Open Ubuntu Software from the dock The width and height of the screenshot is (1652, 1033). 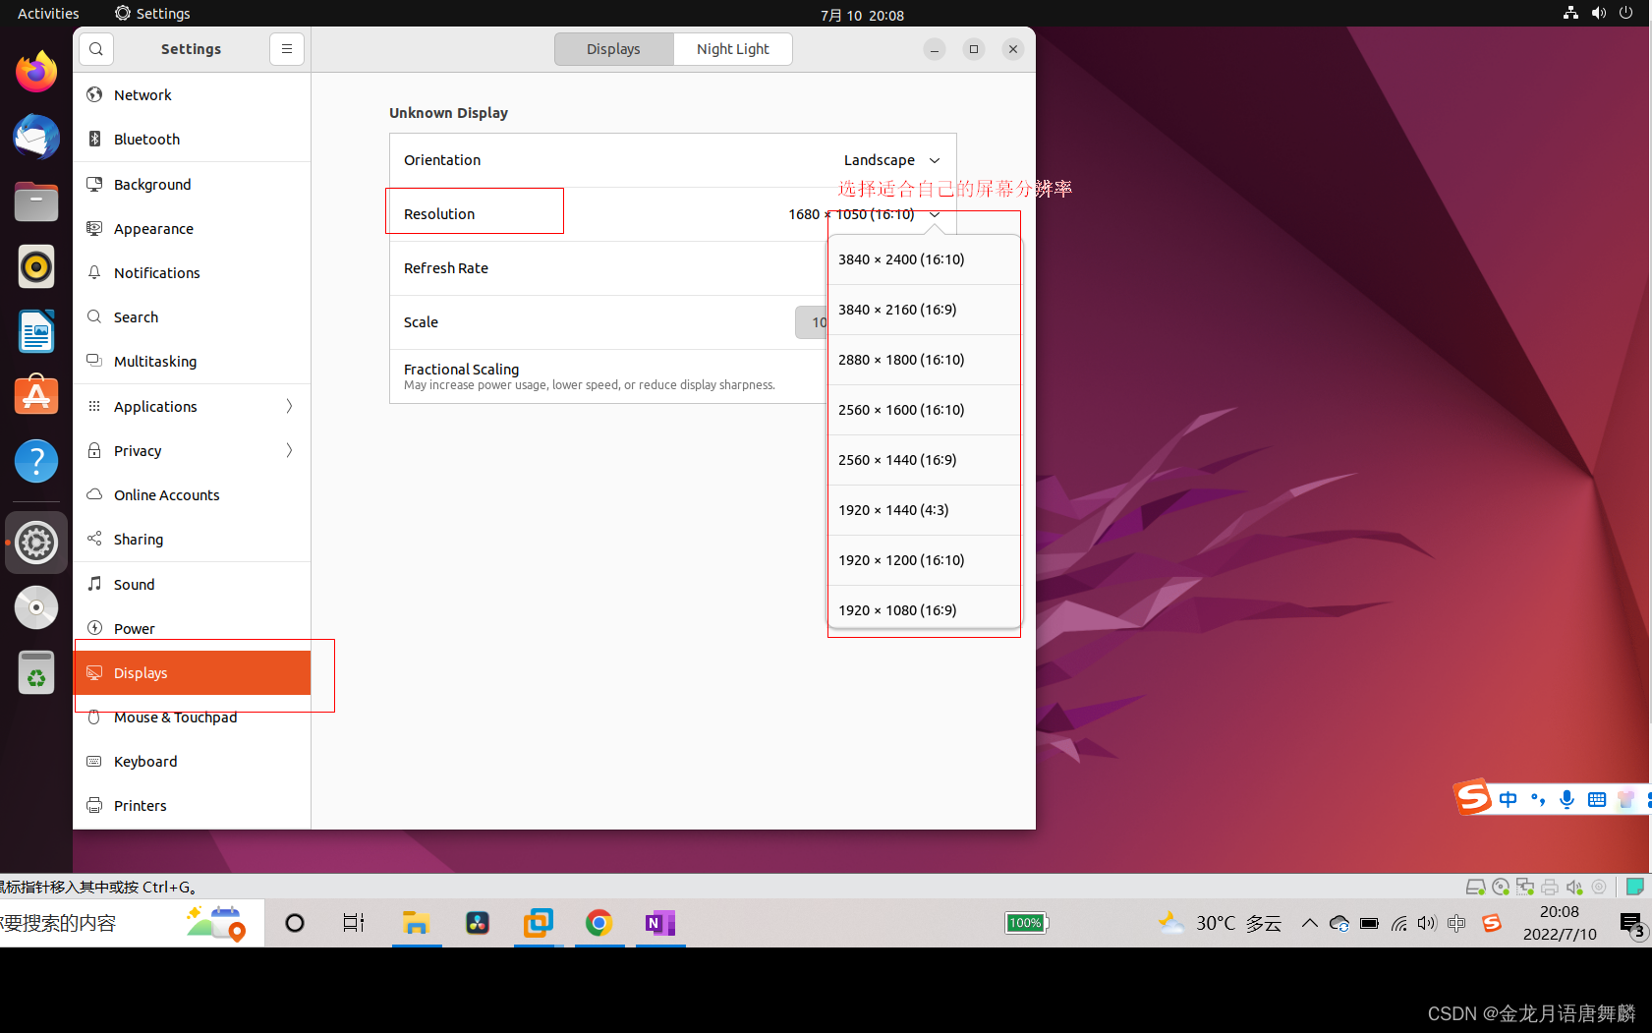pyautogui.click(x=36, y=395)
